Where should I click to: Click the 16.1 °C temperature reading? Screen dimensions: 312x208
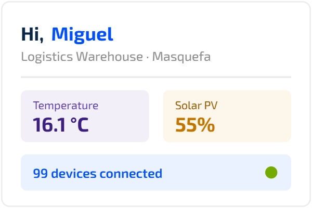[61, 125]
